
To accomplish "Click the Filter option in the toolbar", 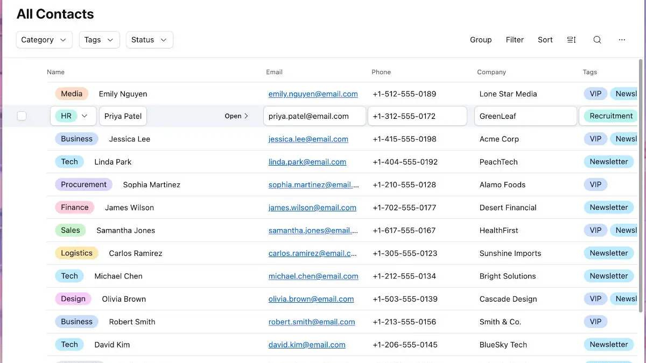I will pyautogui.click(x=515, y=39).
